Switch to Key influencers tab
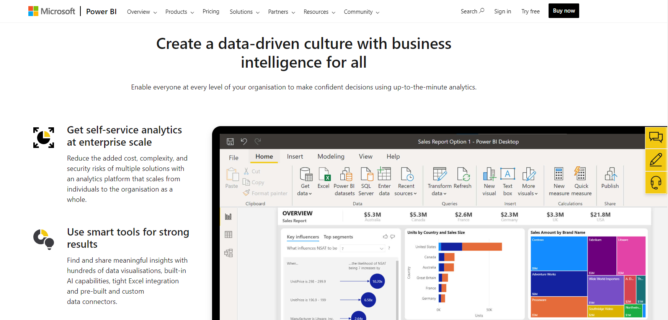This screenshot has width=668, height=320. pos(303,237)
